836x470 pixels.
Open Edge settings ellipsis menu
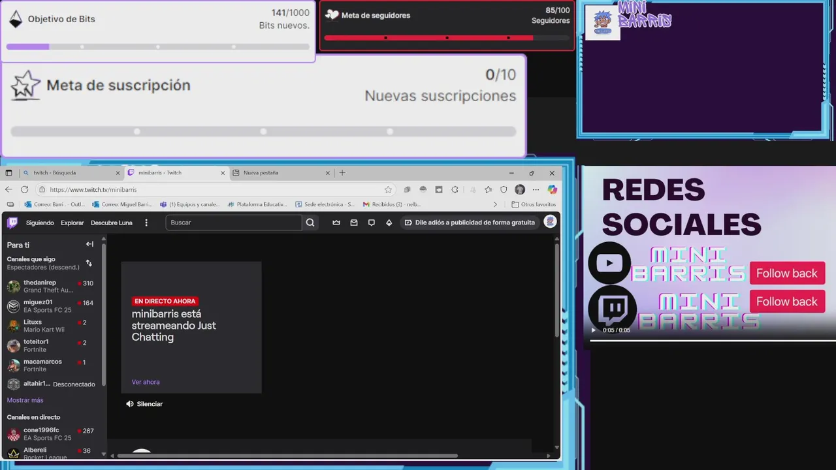click(x=536, y=189)
